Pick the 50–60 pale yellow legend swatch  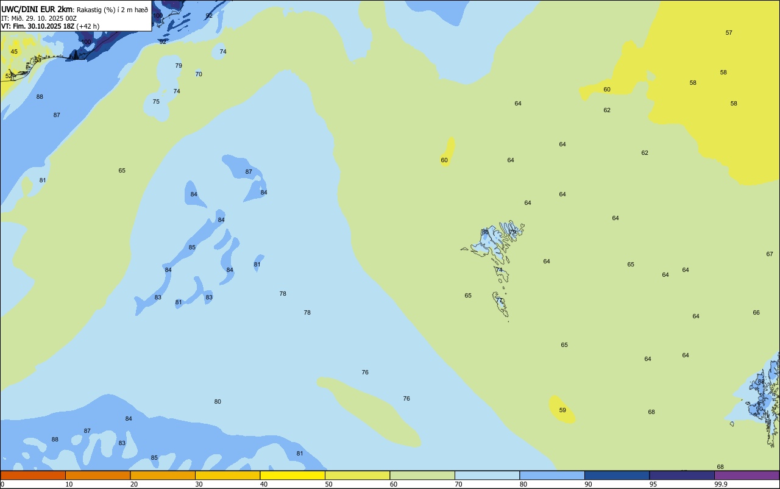(357, 475)
